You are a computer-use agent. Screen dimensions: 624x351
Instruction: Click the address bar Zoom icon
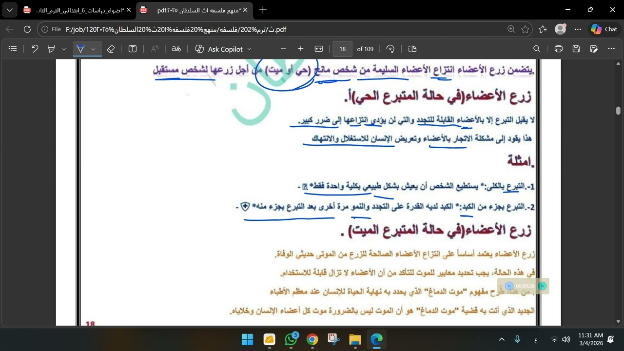[511, 29]
